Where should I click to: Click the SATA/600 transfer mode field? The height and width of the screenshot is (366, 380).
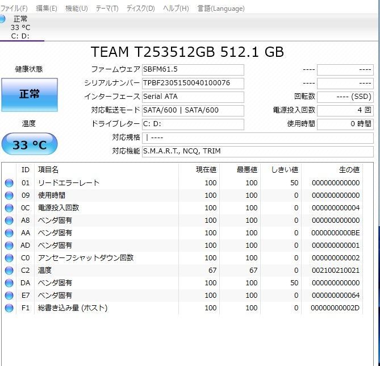pyautogui.click(x=193, y=111)
